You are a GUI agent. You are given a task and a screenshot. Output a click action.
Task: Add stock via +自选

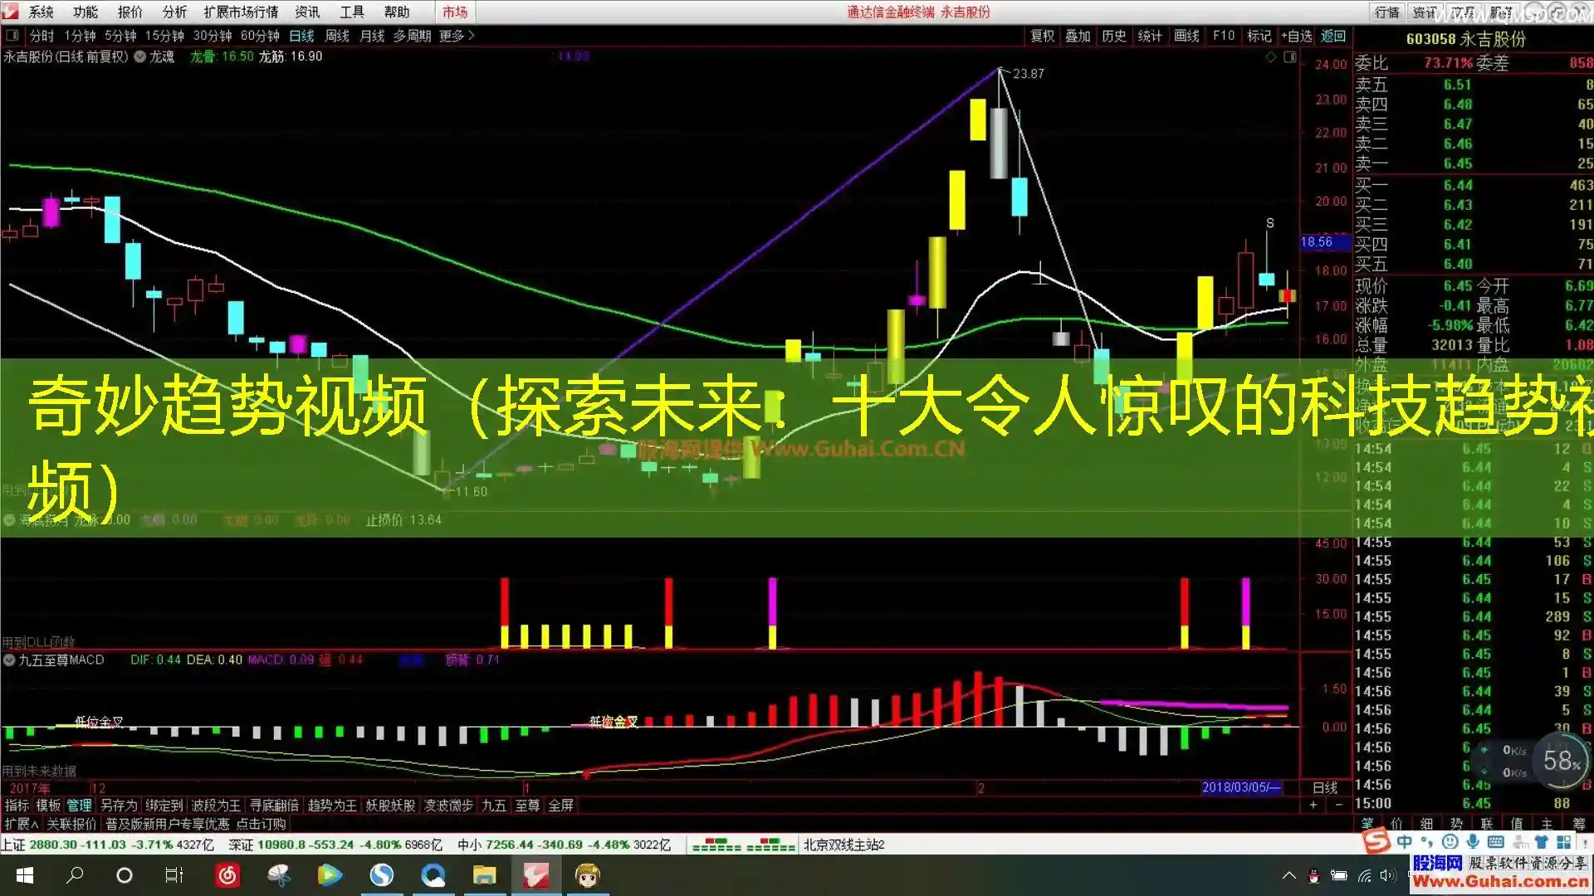point(1297,36)
